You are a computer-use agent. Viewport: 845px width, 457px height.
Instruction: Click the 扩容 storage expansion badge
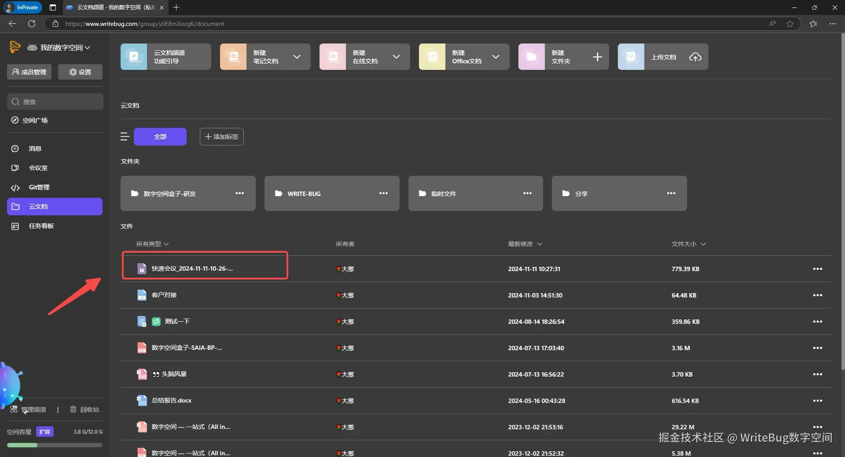click(x=44, y=432)
